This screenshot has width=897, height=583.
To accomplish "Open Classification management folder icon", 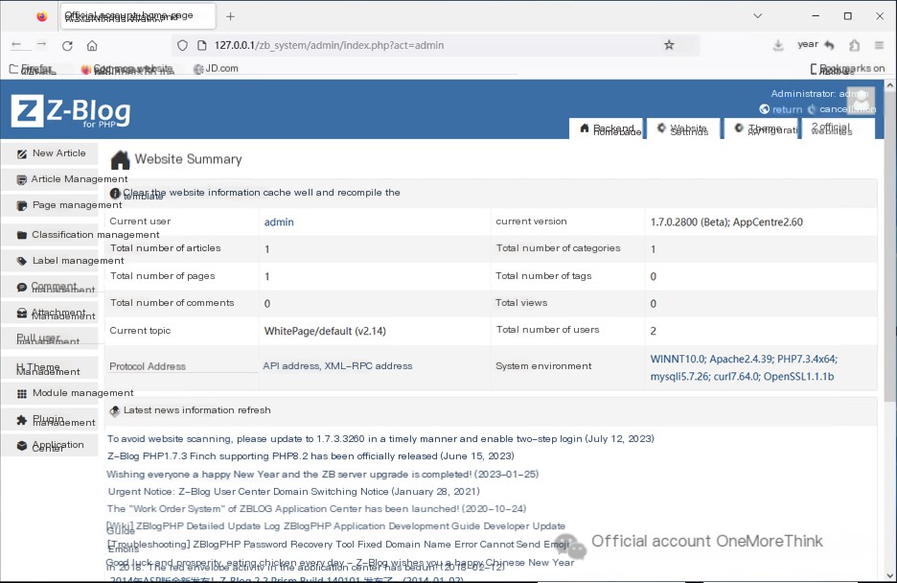I will pyautogui.click(x=22, y=235).
